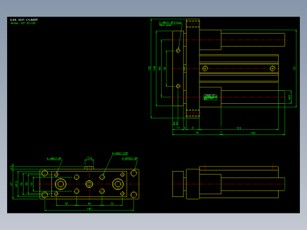The height and width of the screenshot is (230, 307).
Task: Select the '40' center hole spacing dimension
Action: pos(89,203)
